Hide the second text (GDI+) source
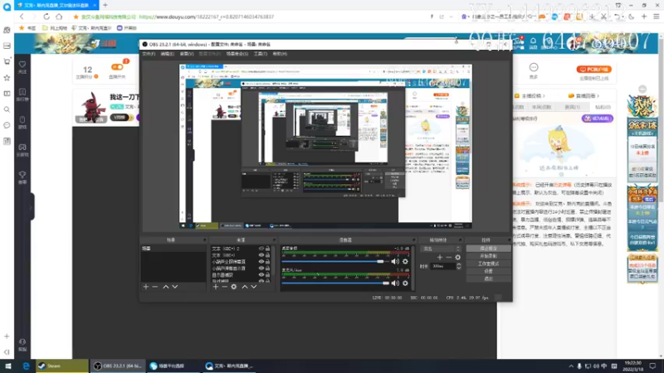 click(261, 255)
